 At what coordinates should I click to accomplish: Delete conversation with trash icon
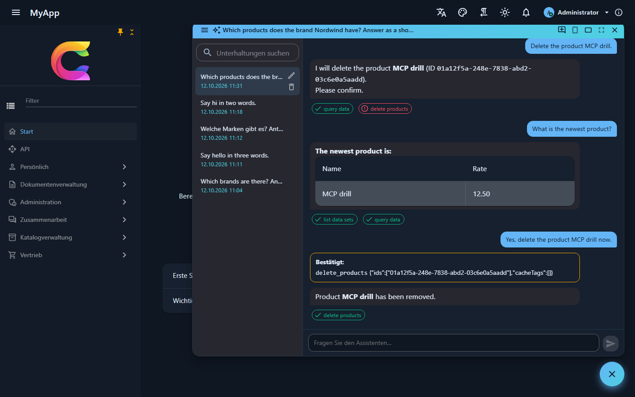pos(291,87)
